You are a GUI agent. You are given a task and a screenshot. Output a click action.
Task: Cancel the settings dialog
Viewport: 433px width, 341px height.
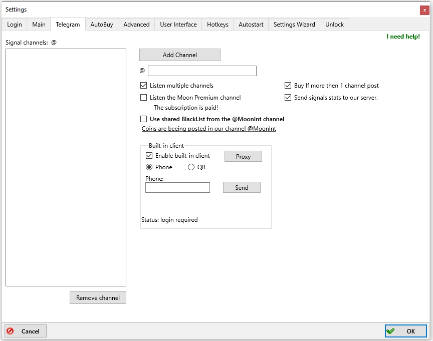(26, 331)
